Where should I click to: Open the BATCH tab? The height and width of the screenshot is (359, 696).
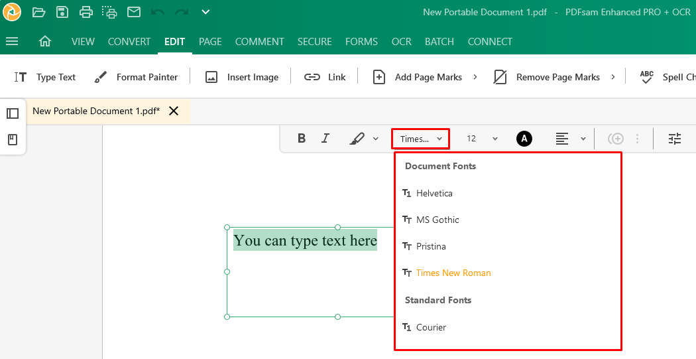[x=439, y=42]
